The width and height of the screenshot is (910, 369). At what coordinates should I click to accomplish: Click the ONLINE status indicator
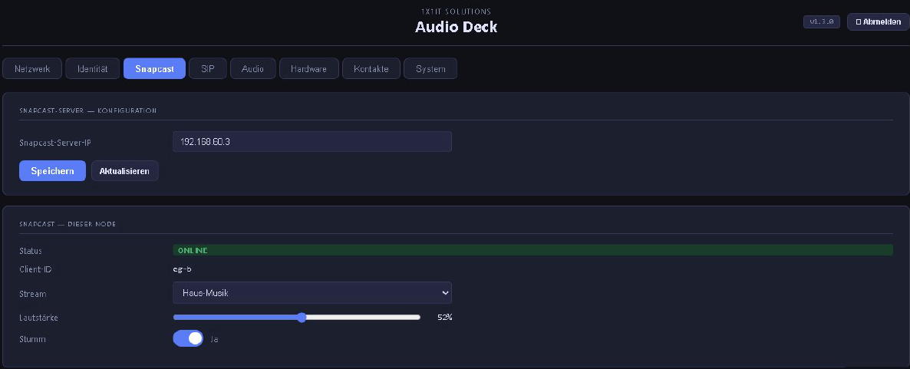point(532,251)
